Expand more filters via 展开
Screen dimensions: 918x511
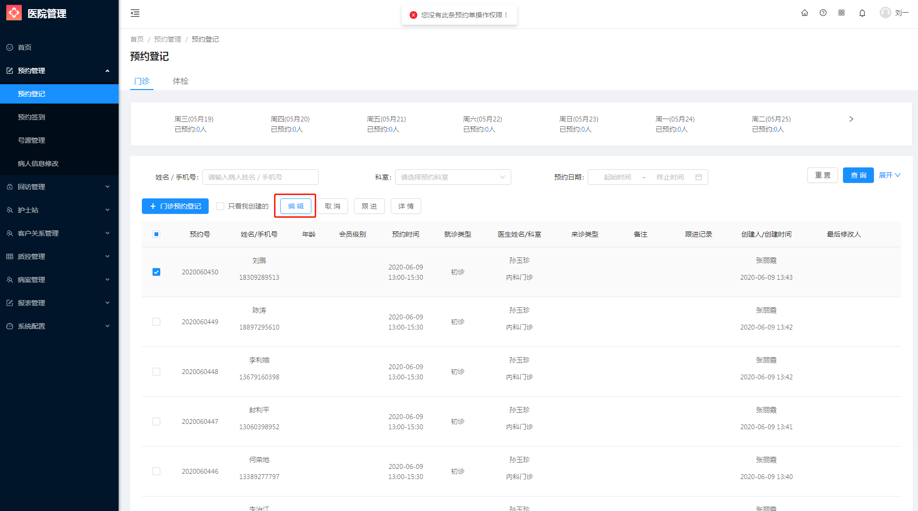(889, 175)
